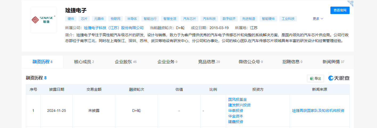The image size is (377, 128).
Task: Open the 竞品信息 tab
Action: pos(209,62)
